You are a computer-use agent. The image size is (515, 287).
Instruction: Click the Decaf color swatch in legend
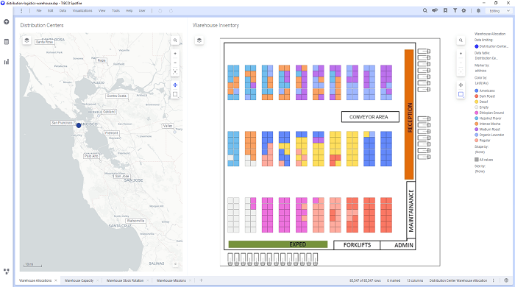477,102
